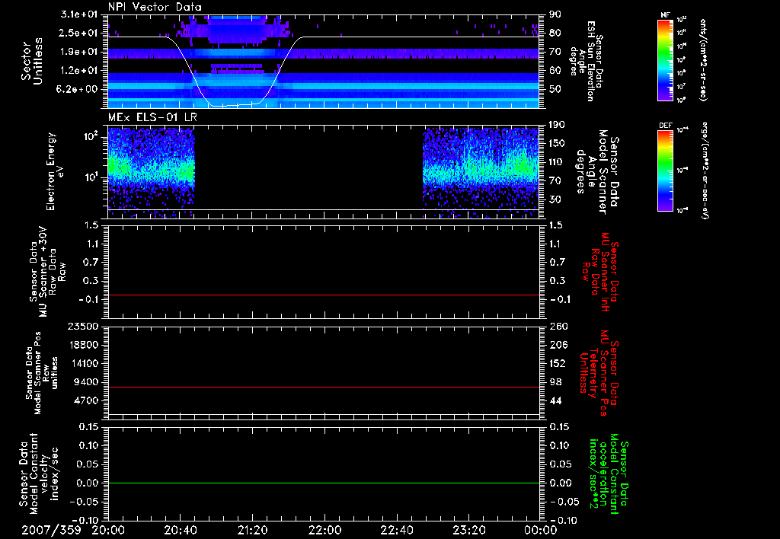Click the red line in Scanner Pos panel
The height and width of the screenshot is (539, 780).
click(324, 387)
